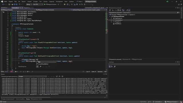Open the GetSlash member navigation dropdown
This screenshot has height=103, width=183.
(88, 10)
